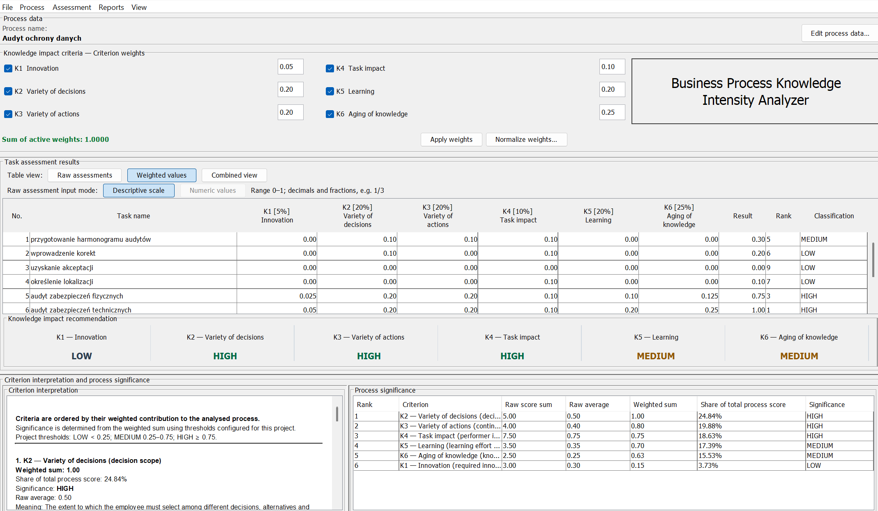Select Numeric values input mode
The width and height of the screenshot is (878, 511).
pyautogui.click(x=213, y=190)
